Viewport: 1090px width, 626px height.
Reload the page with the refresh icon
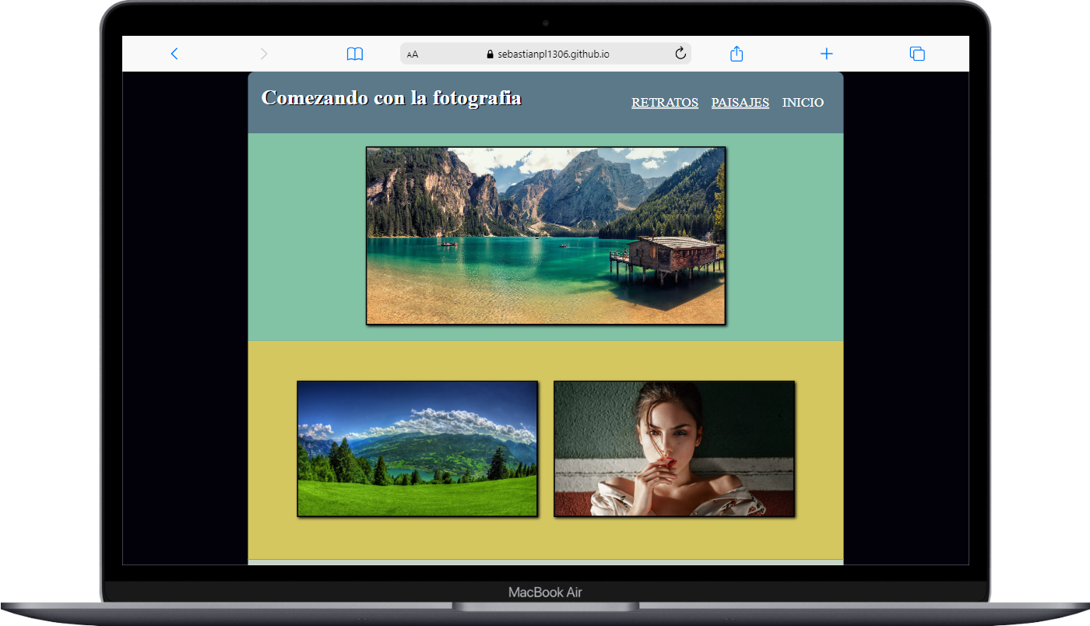coord(680,53)
